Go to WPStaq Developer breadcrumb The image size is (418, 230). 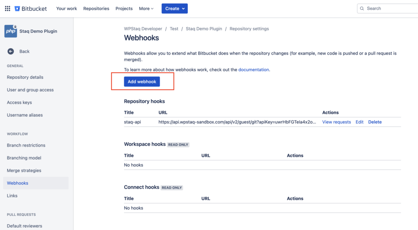pyautogui.click(x=143, y=29)
